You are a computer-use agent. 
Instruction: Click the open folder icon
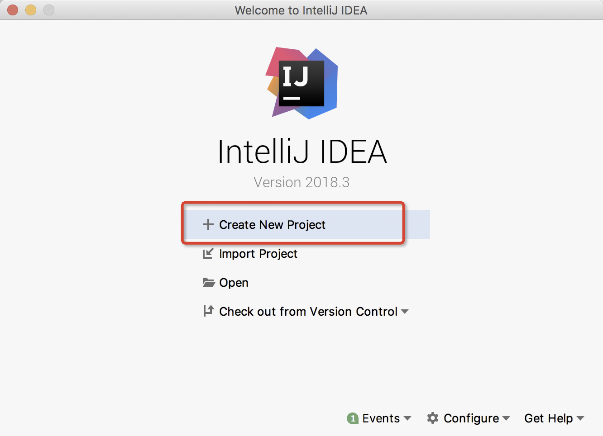(x=208, y=283)
